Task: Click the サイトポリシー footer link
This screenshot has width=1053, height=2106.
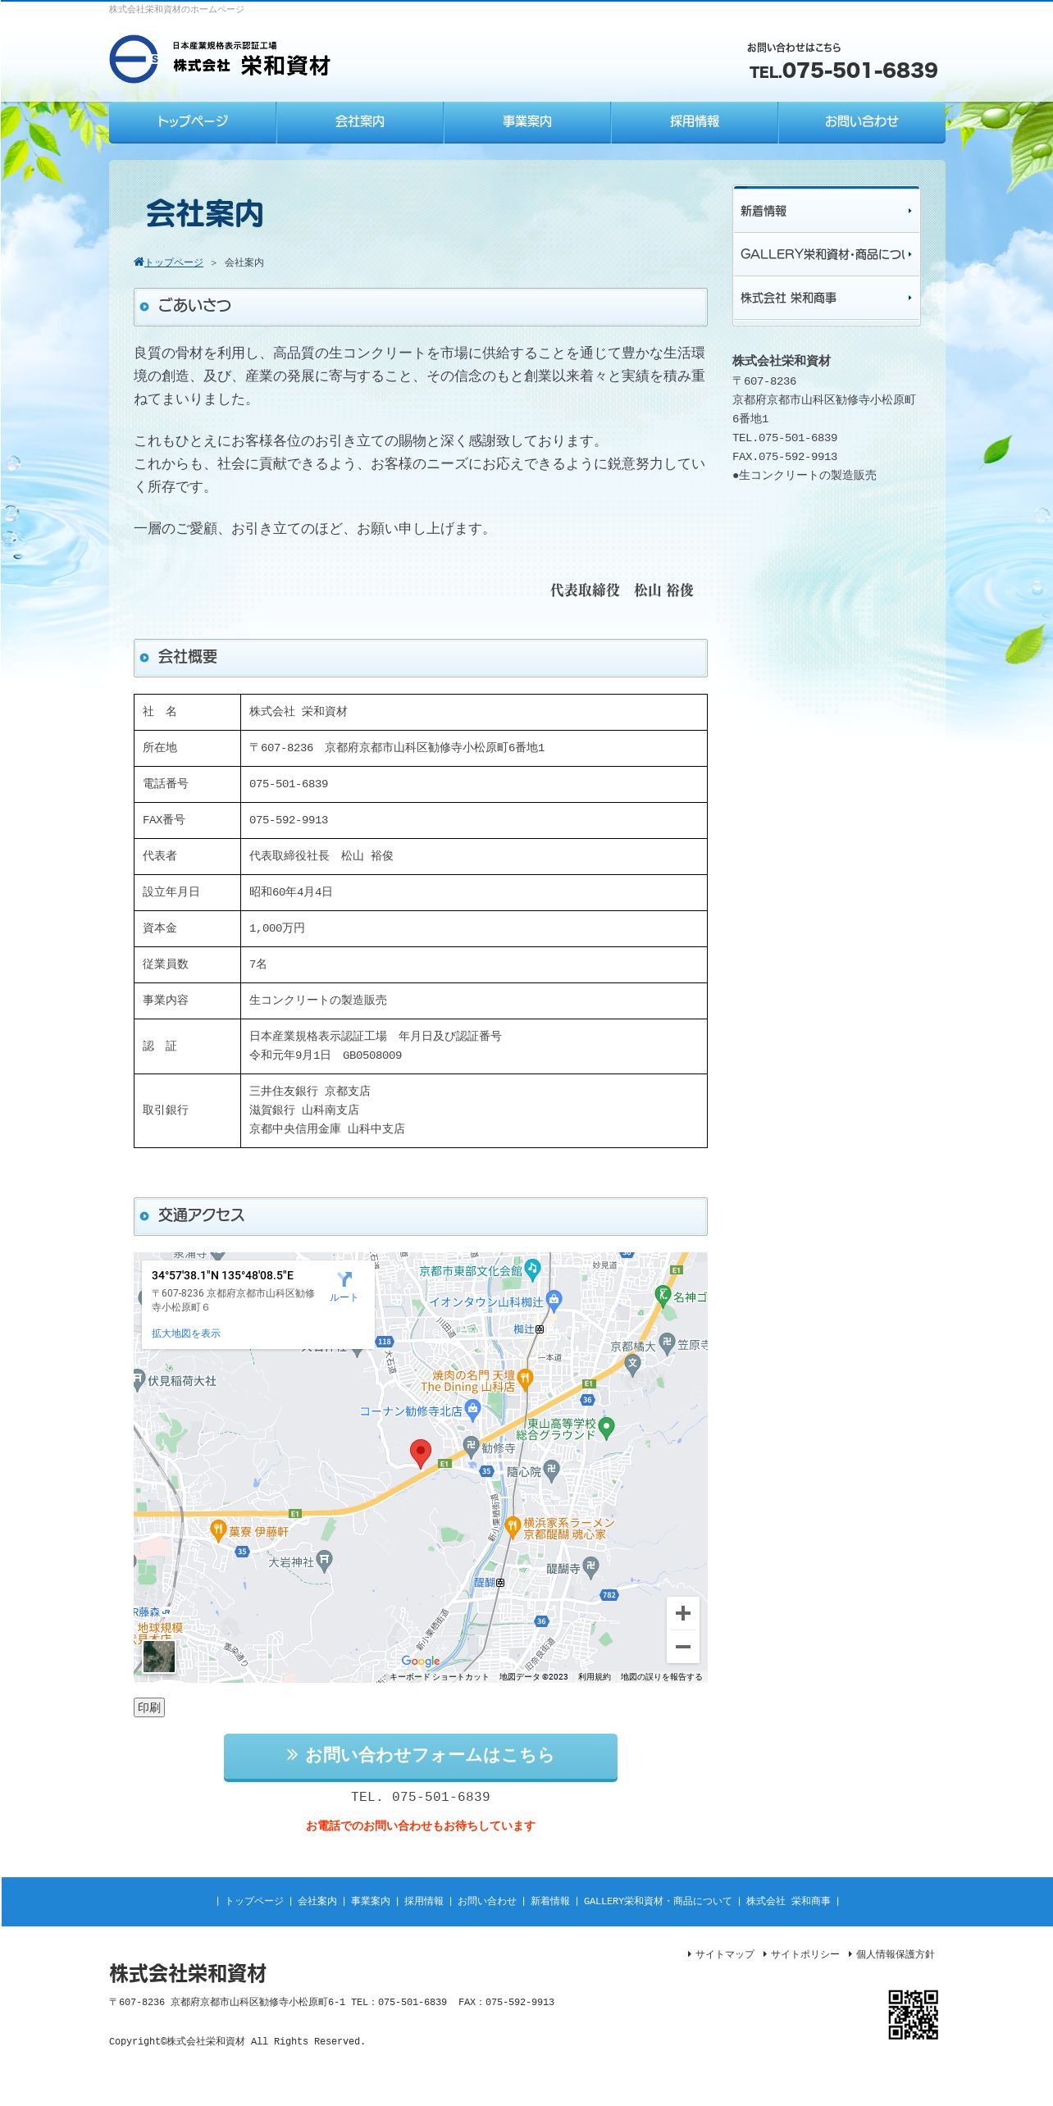Action: click(x=805, y=1954)
